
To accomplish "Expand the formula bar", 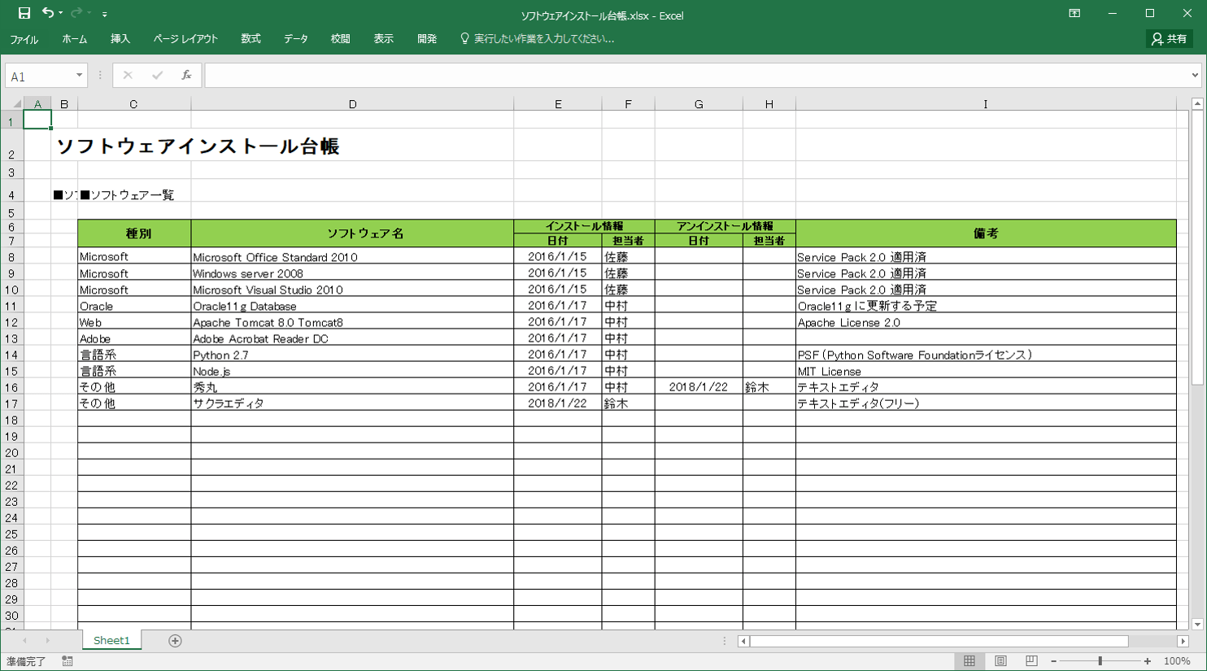I will pyautogui.click(x=1195, y=76).
